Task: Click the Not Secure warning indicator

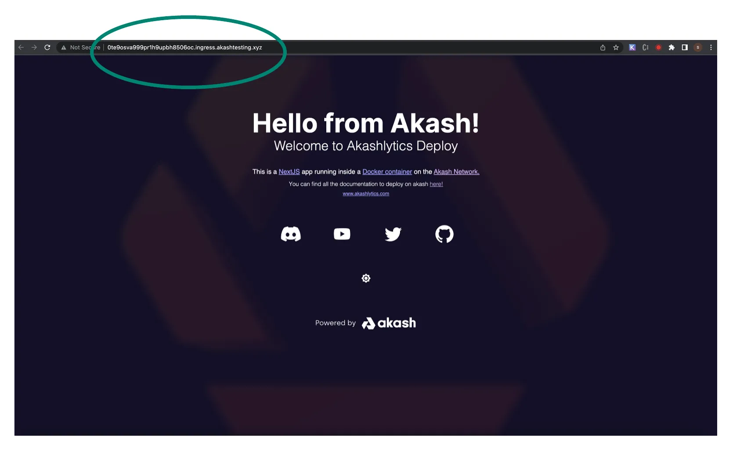Action: [81, 47]
